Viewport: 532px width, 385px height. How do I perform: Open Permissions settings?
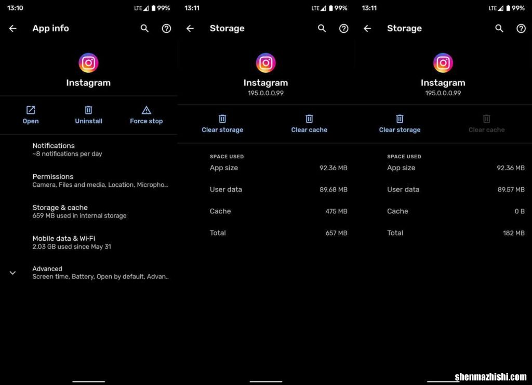coord(88,181)
